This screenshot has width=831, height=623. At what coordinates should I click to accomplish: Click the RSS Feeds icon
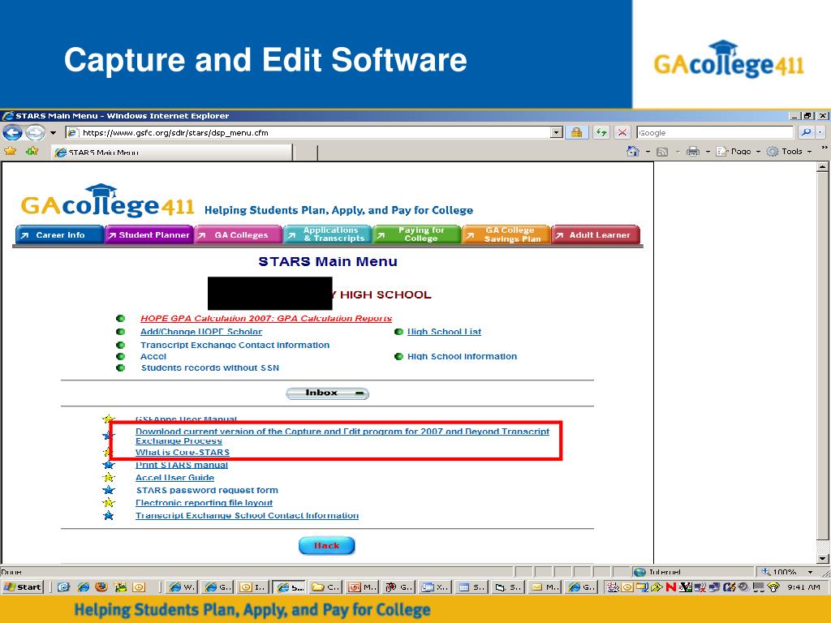pos(662,152)
